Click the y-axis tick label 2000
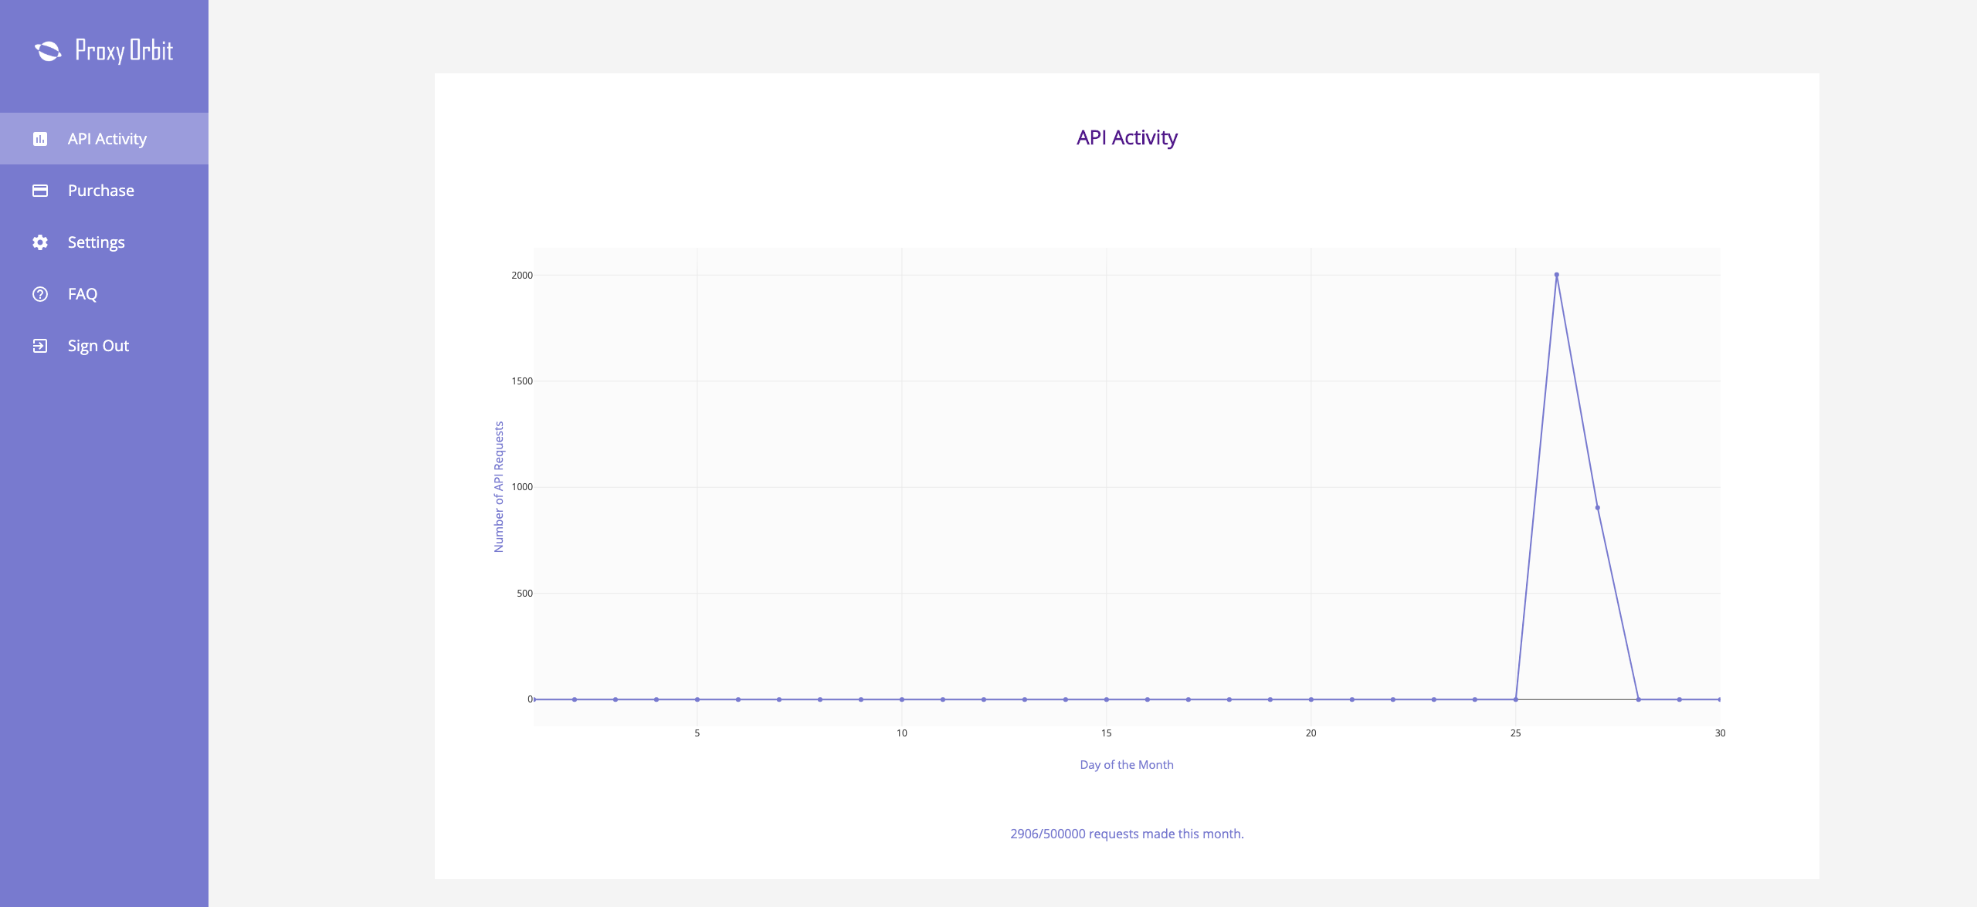The width and height of the screenshot is (1977, 907). click(522, 276)
